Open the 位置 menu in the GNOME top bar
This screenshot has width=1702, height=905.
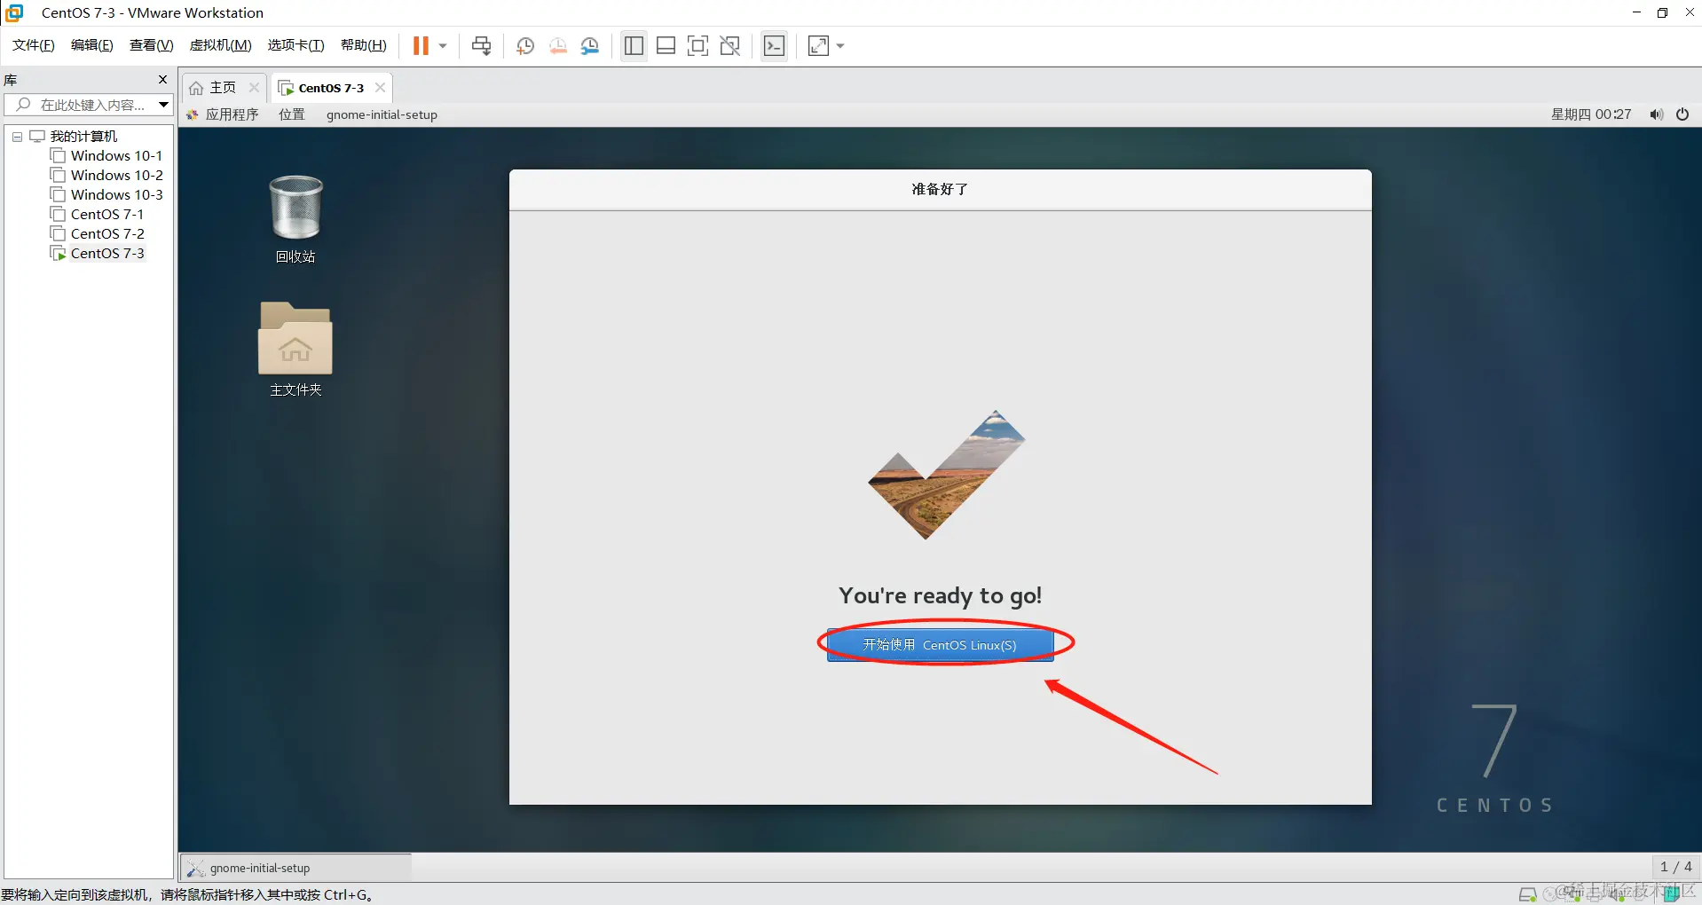(x=292, y=114)
